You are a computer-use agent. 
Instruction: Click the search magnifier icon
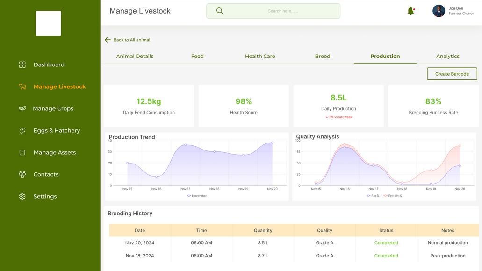click(219, 11)
